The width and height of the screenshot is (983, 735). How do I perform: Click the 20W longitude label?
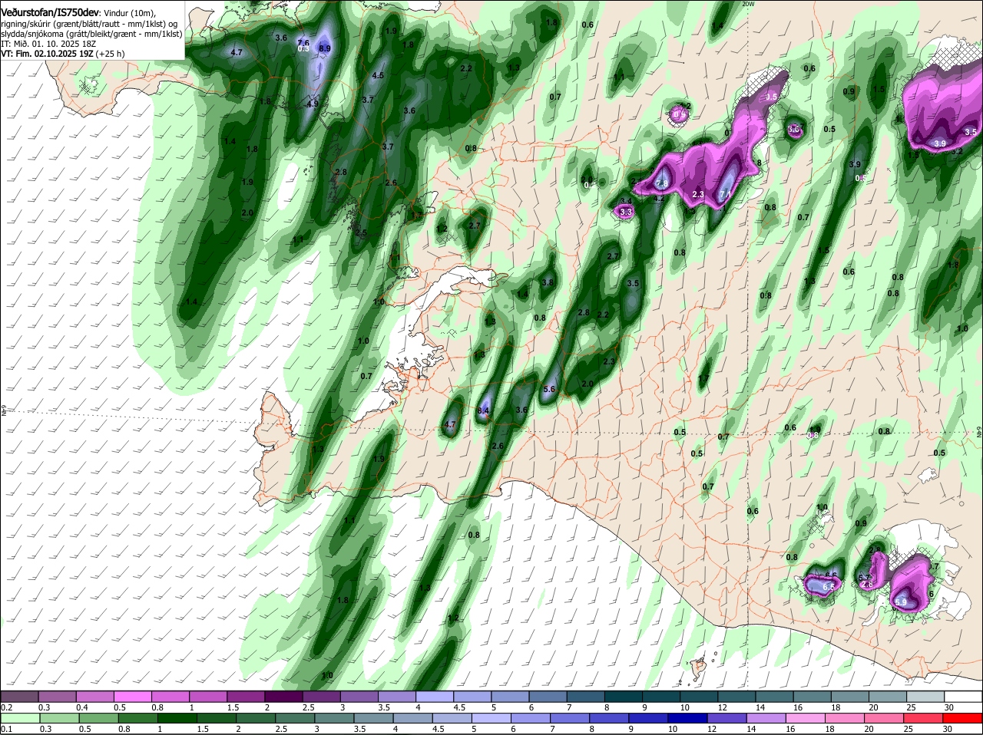pyautogui.click(x=748, y=4)
